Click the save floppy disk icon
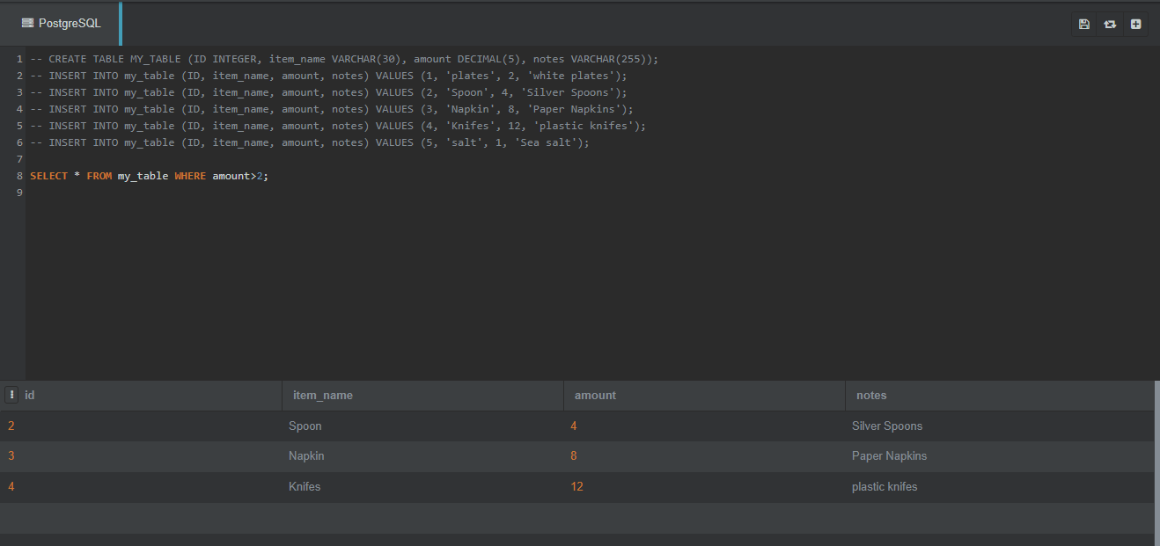The width and height of the screenshot is (1160, 546). click(1084, 24)
